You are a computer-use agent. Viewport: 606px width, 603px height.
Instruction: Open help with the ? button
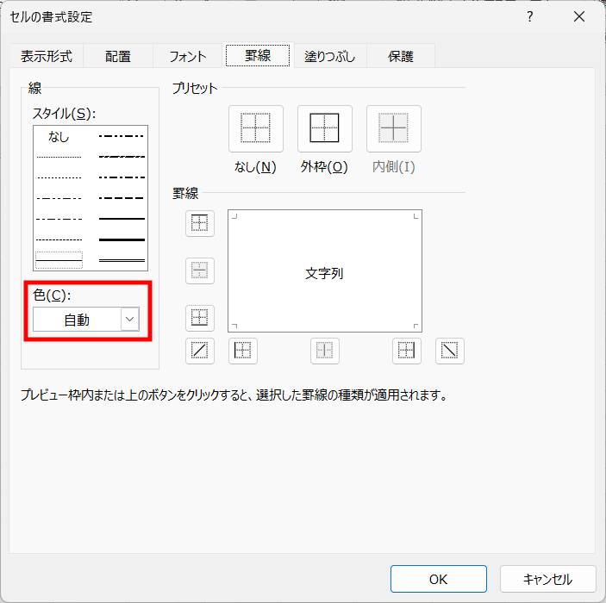click(530, 16)
